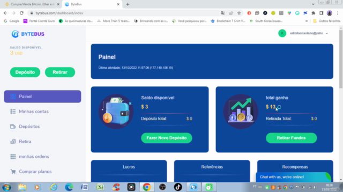Click Fazer Novo Depósito button
Viewport: 343px width, 192px height.
click(167, 138)
